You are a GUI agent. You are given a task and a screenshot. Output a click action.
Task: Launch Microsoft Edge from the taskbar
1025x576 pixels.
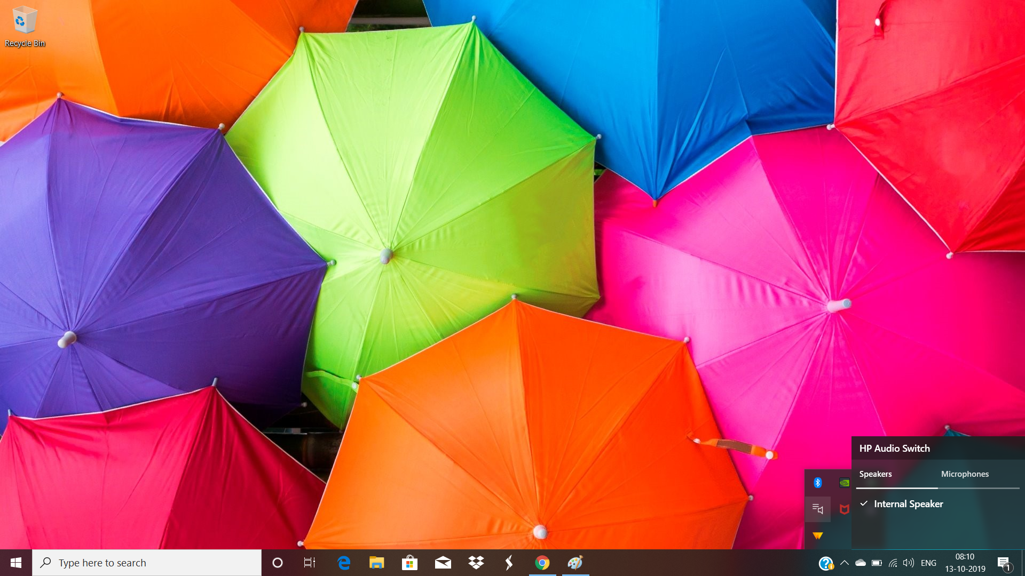344,563
